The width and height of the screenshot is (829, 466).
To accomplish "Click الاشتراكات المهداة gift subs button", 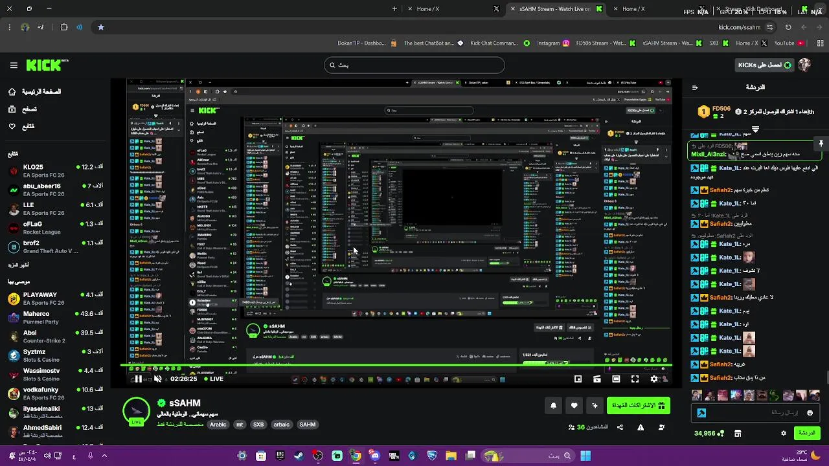I will (639, 406).
